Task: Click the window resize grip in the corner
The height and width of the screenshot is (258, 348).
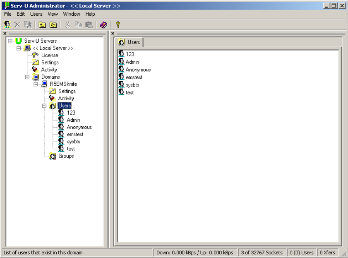Action: coord(344,254)
